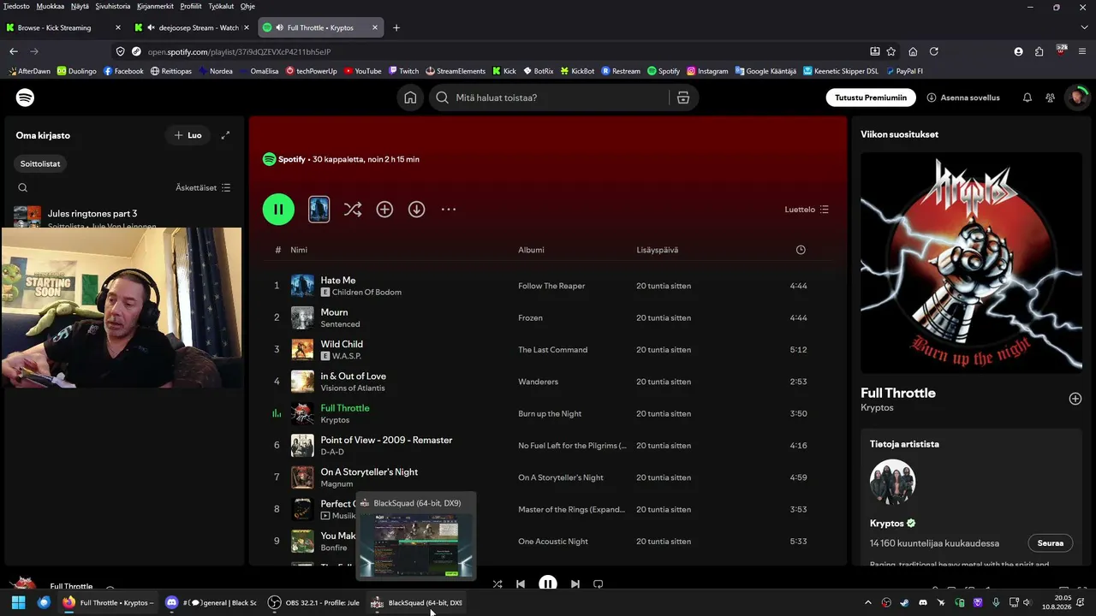Open the Spotify profile avatar menu
1096x616 pixels.
pos(1076,98)
